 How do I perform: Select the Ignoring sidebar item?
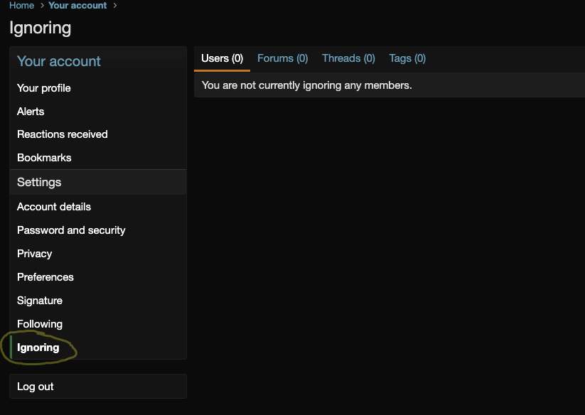pos(38,347)
